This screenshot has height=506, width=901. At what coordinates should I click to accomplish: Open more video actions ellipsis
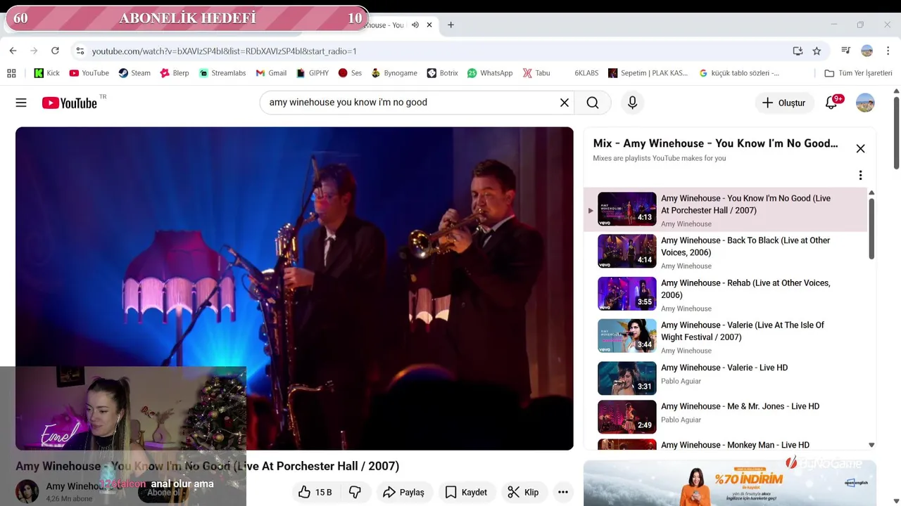click(563, 492)
